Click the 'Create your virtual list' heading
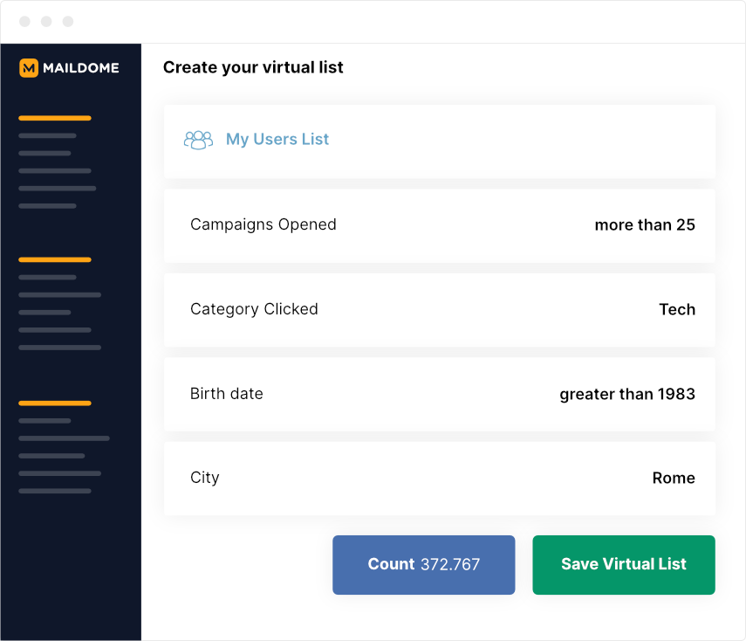This screenshot has width=746, height=641. [253, 67]
